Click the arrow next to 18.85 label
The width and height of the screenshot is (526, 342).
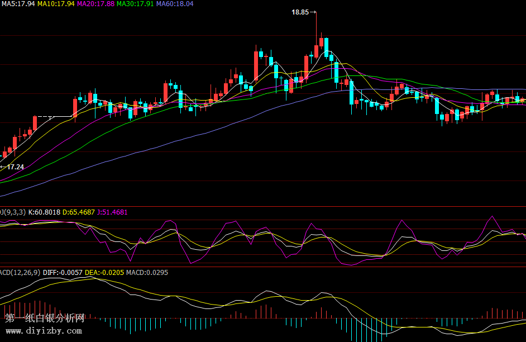(x=313, y=12)
